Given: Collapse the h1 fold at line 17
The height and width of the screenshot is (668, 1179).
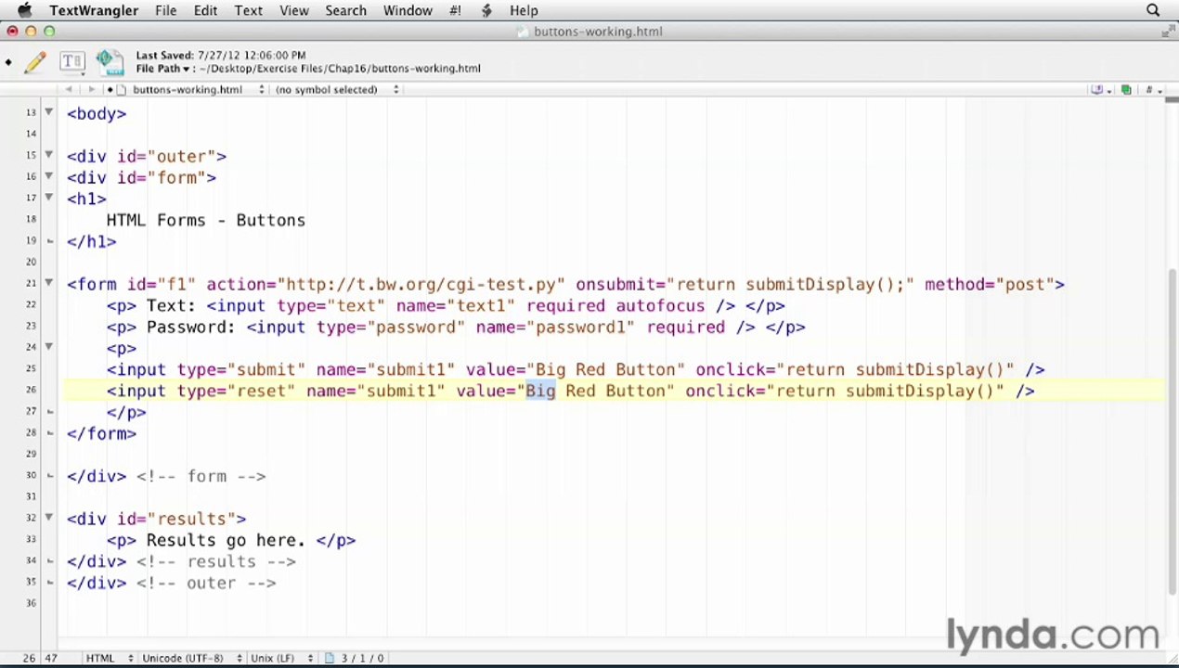Looking at the screenshot, I should pos(49,198).
